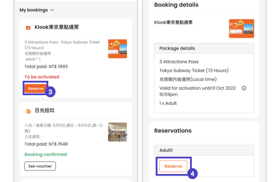Click Reserve on the Tokyo pass booking

(x=35, y=88)
